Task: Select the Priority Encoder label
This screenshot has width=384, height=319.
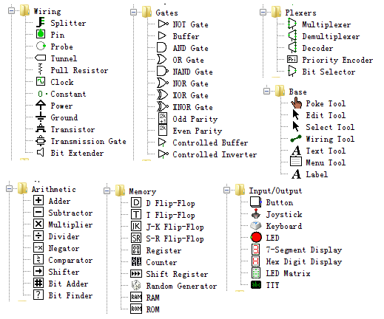Action: tap(337, 60)
